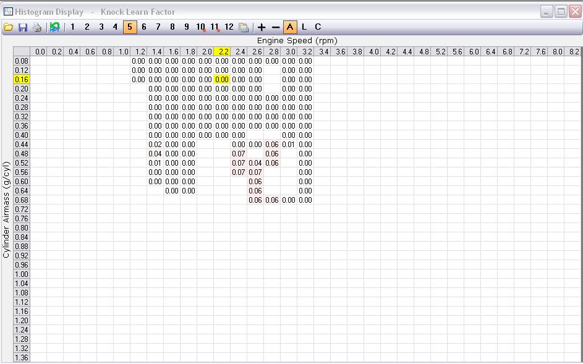Click the minus icon in toolbar
The image size is (583, 364).
click(276, 27)
